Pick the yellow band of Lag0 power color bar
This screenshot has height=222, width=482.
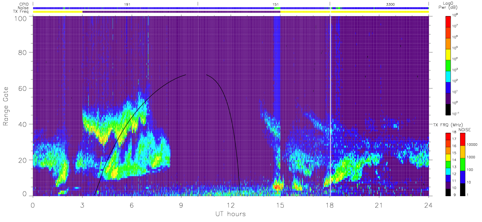click(x=448, y=54)
